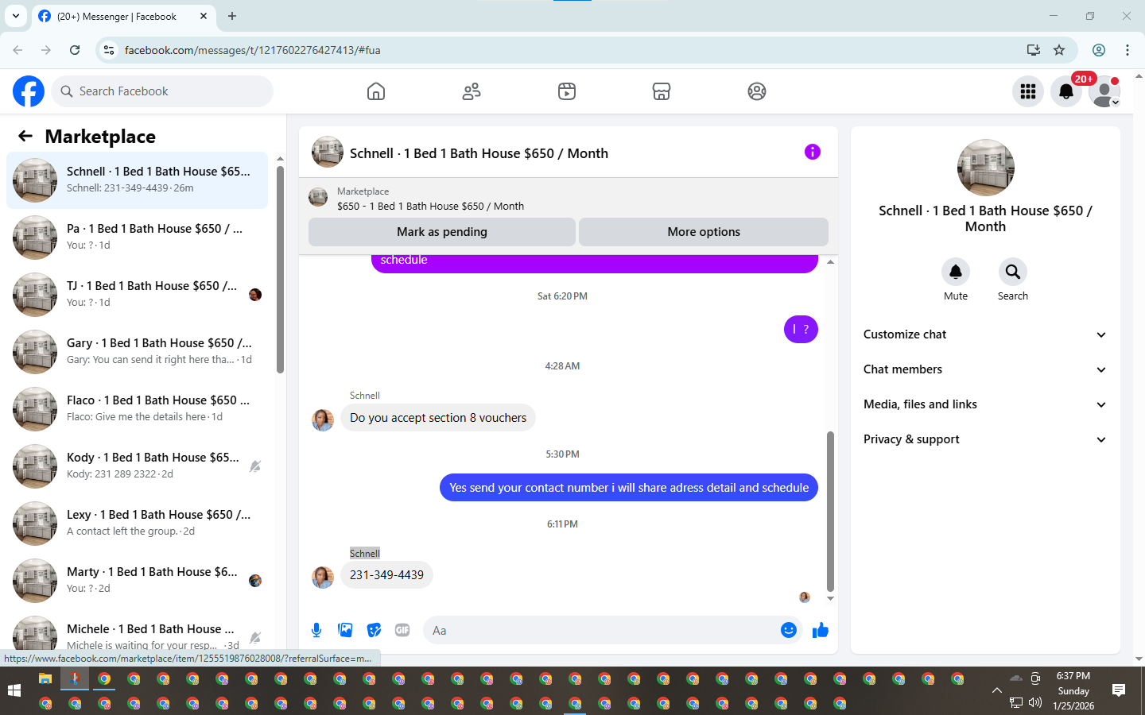Image resolution: width=1145 pixels, height=715 pixels.
Task: Click the More options button
Action: [x=704, y=232]
